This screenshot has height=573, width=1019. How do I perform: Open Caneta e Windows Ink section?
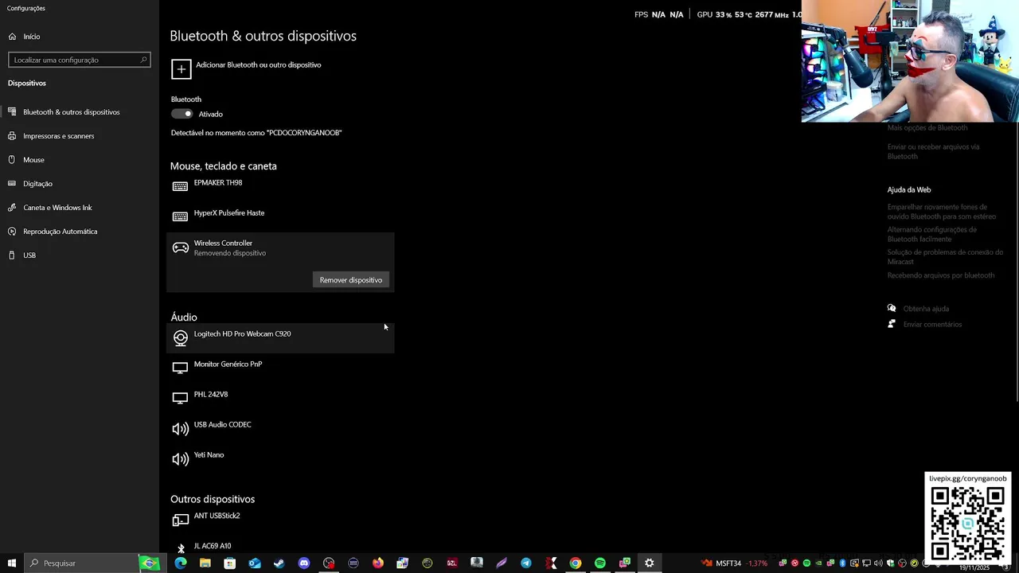point(80,208)
